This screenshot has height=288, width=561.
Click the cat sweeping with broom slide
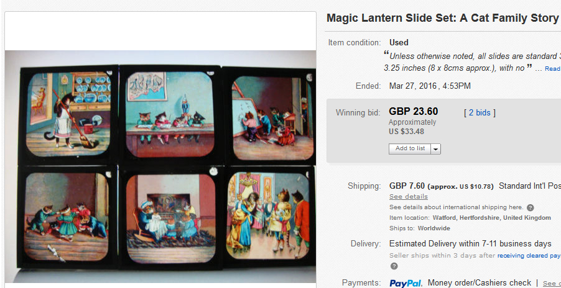pyautogui.click(x=68, y=114)
